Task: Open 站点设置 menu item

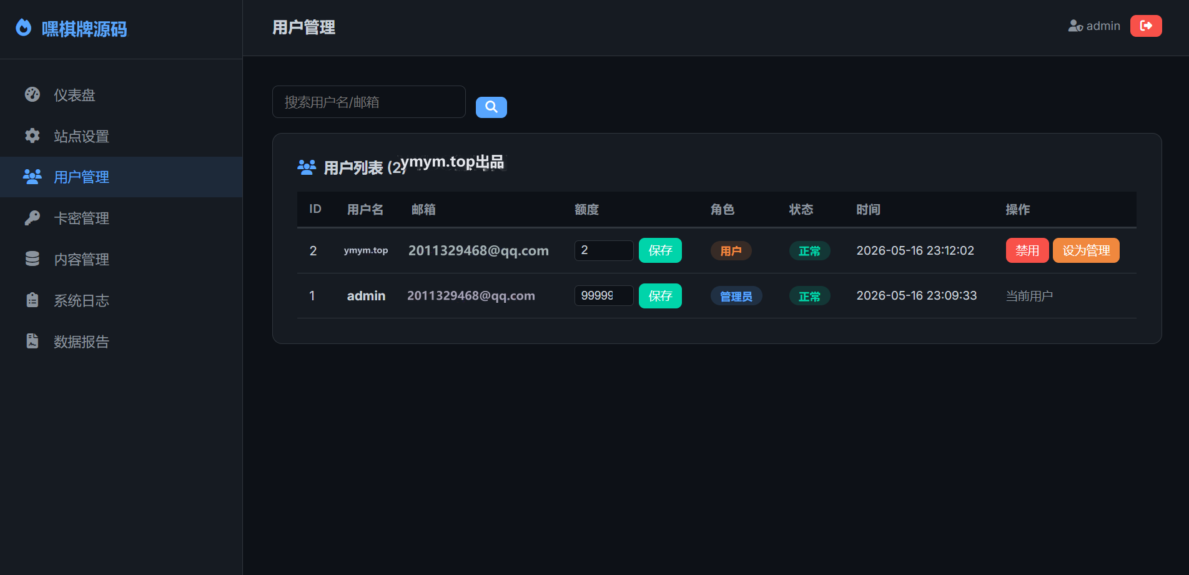Action: [x=121, y=136]
